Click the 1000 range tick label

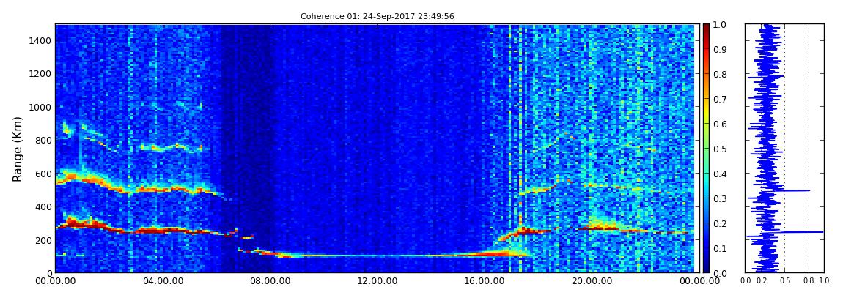41,108
